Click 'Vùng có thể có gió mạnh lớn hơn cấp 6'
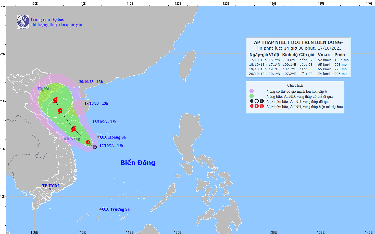375x234 pixels. pos(297,91)
